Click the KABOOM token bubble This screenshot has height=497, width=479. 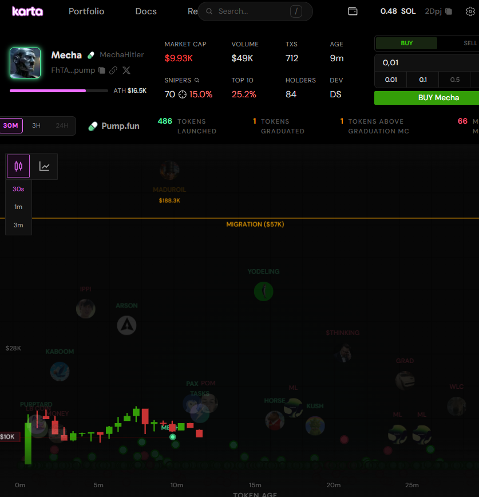coord(60,372)
